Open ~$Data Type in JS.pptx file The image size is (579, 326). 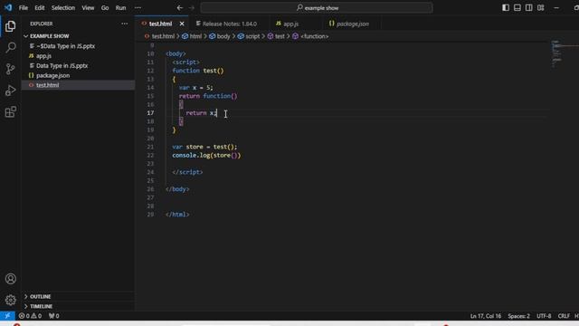coord(65,46)
